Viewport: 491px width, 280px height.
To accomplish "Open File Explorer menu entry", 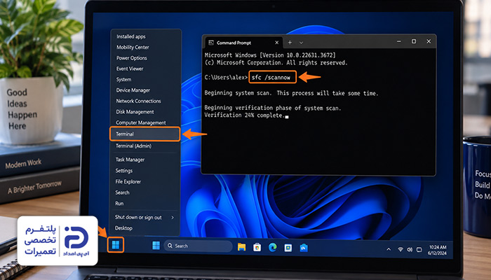I will [128, 181].
